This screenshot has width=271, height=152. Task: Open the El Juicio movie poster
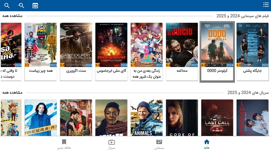tap(182, 45)
